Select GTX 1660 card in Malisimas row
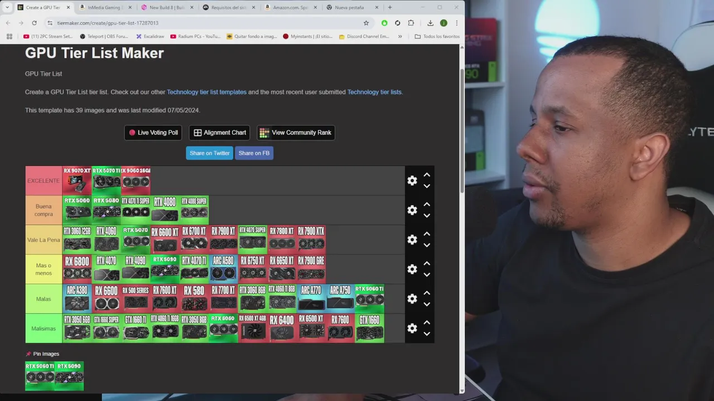 coord(369,328)
